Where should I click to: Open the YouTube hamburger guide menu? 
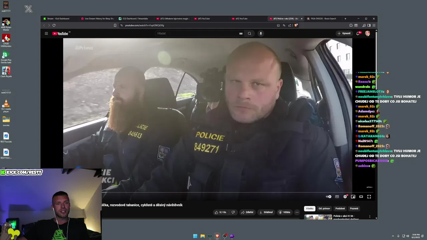click(46, 33)
